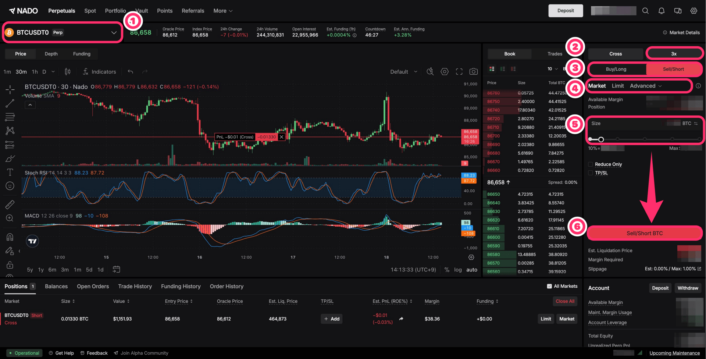Click the share icon next to PnL
The image size is (706, 359).
point(401,319)
